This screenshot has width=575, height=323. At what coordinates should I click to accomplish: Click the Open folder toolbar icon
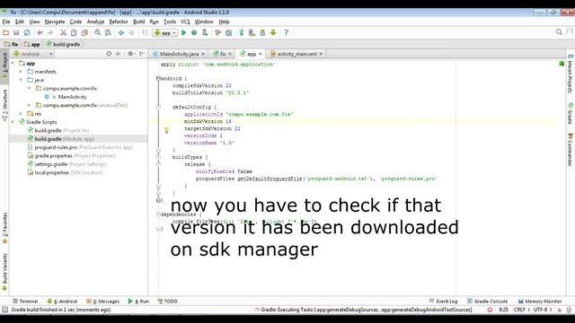click(x=5, y=32)
